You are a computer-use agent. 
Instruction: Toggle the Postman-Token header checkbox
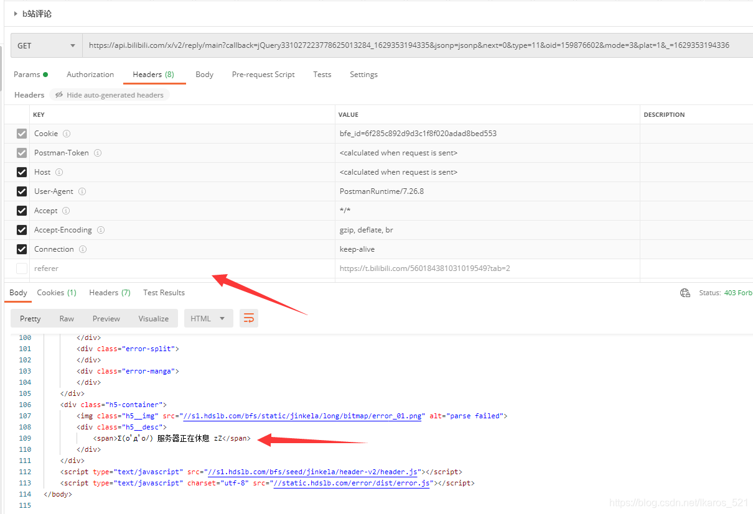(x=22, y=153)
